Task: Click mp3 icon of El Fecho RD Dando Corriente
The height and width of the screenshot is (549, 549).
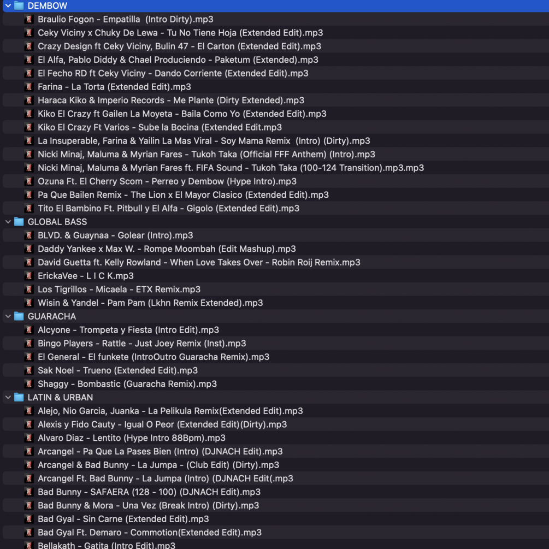Action: tap(29, 73)
